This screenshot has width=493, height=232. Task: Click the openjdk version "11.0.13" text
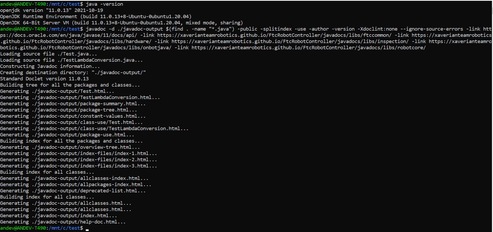click(51, 10)
